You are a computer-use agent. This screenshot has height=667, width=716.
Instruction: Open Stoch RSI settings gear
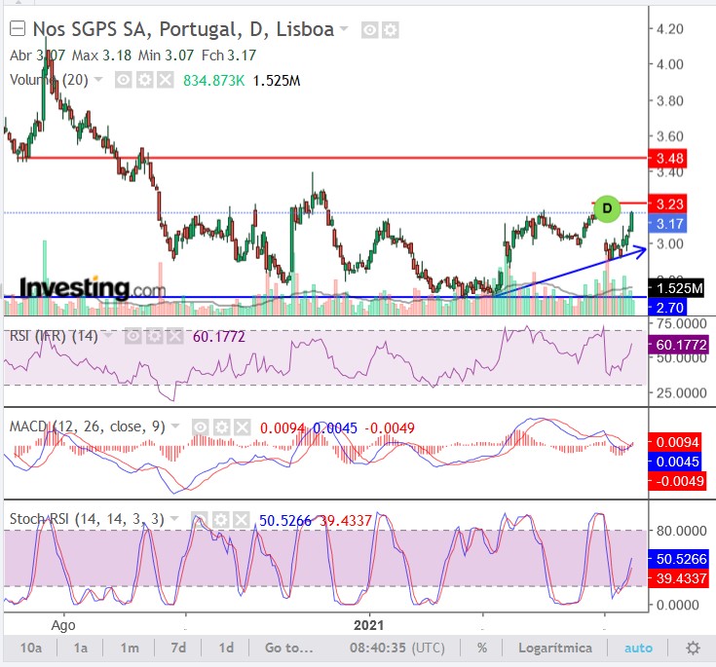[220, 520]
